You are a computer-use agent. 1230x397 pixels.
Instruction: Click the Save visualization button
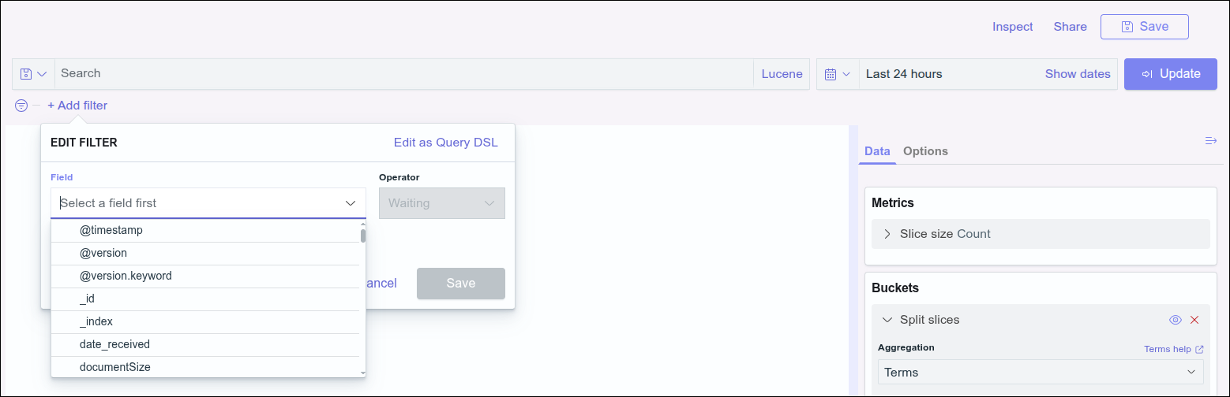click(1144, 27)
